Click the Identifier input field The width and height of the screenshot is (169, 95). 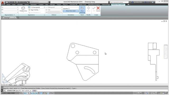(73, 8)
